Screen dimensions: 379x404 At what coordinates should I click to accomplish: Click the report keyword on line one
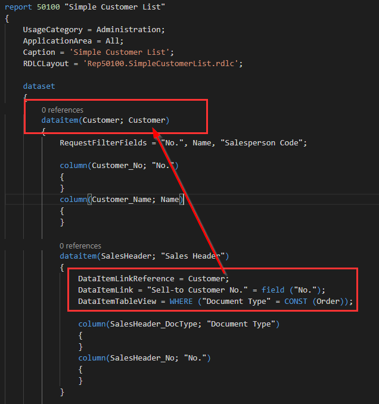click(x=18, y=7)
